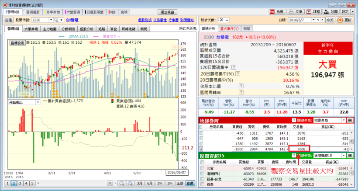Click help icon next to 區間周轉率

(x=241, y=93)
